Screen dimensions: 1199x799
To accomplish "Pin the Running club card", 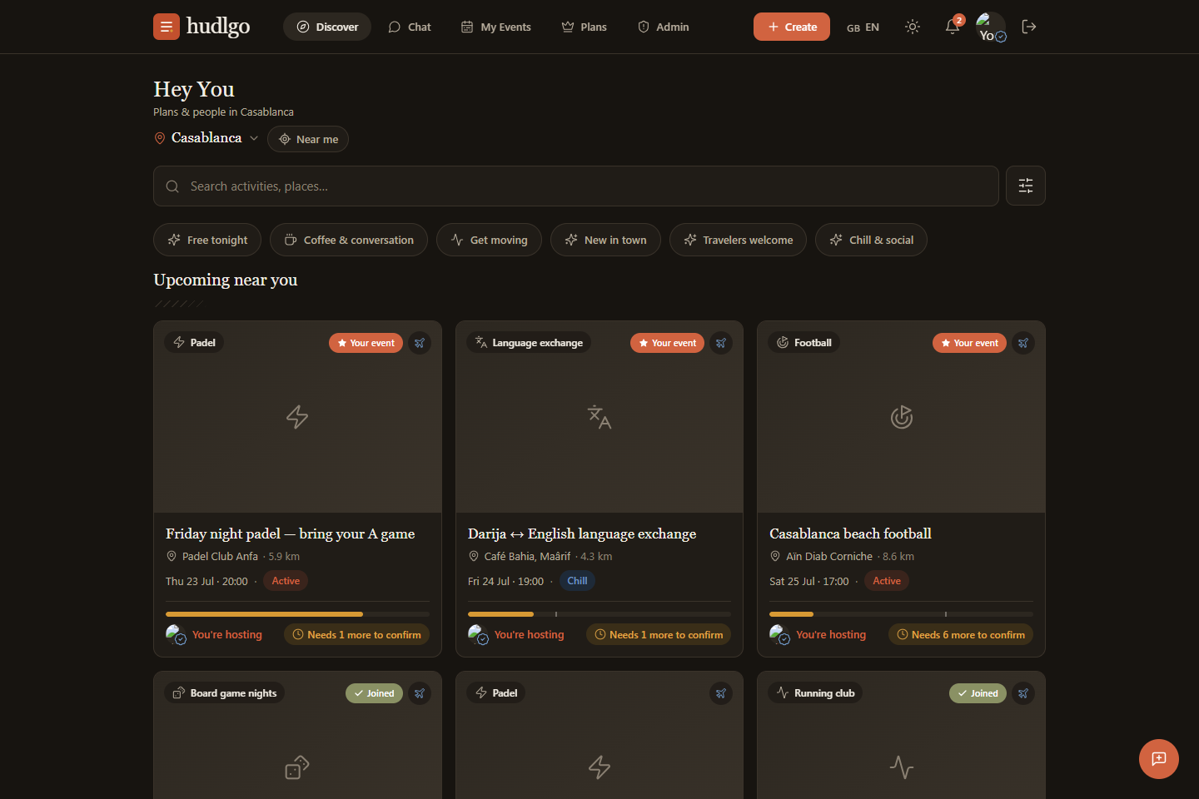I will 1023,693.
